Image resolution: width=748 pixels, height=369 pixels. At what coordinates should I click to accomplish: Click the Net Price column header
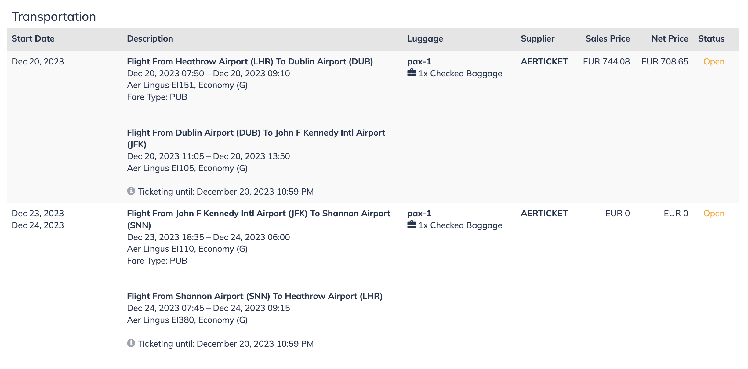point(670,39)
